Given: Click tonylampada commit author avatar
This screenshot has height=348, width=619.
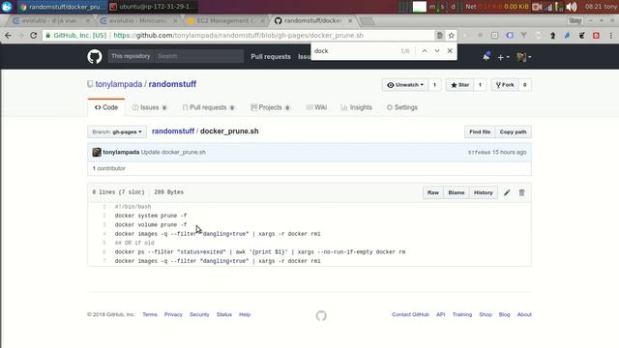Looking at the screenshot, I should 97,153.
